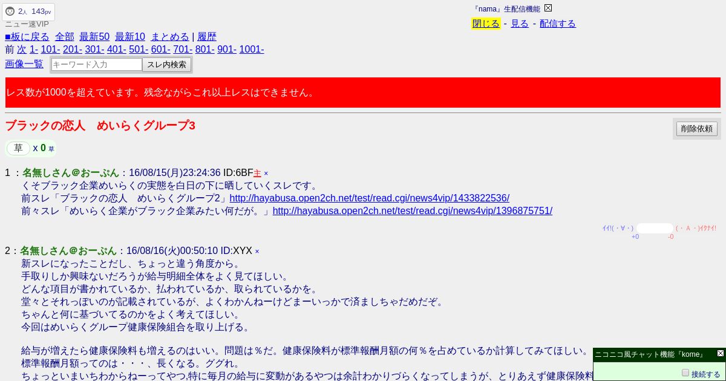Click post 2 author 名無しさん@おーぷん
The height and width of the screenshot is (381, 726).
[68, 250]
